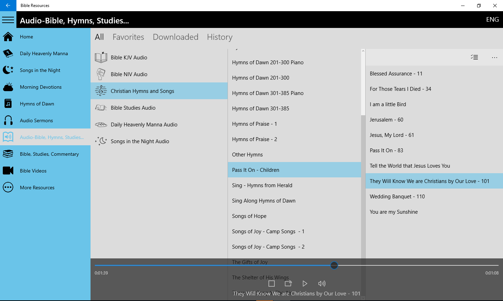Open the Audio Sermons section
Viewport: 503px width, 301px height.
point(36,120)
